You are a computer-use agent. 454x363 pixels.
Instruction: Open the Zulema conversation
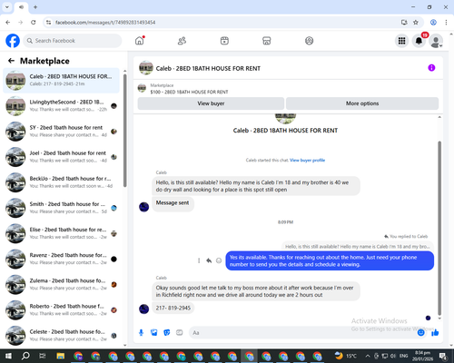click(x=61, y=284)
